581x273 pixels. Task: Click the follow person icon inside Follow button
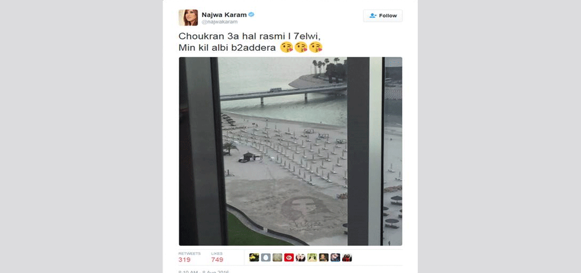pos(373,16)
